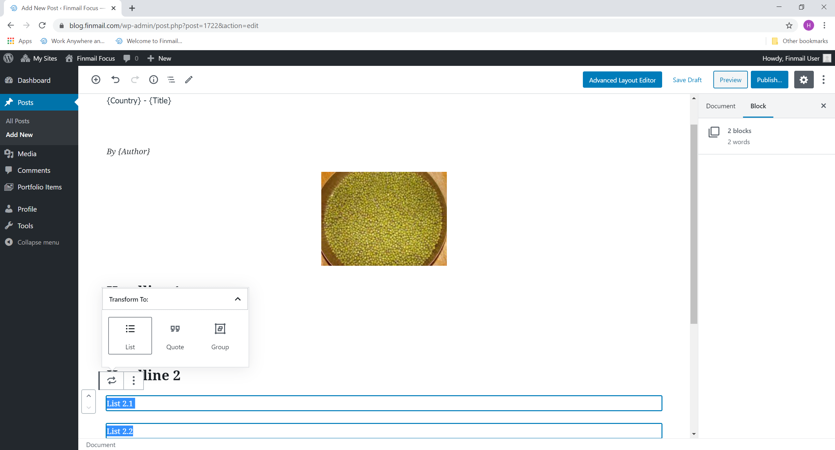Open the Apps bookmarks shortcut
835x450 pixels.
[x=20, y=41]
